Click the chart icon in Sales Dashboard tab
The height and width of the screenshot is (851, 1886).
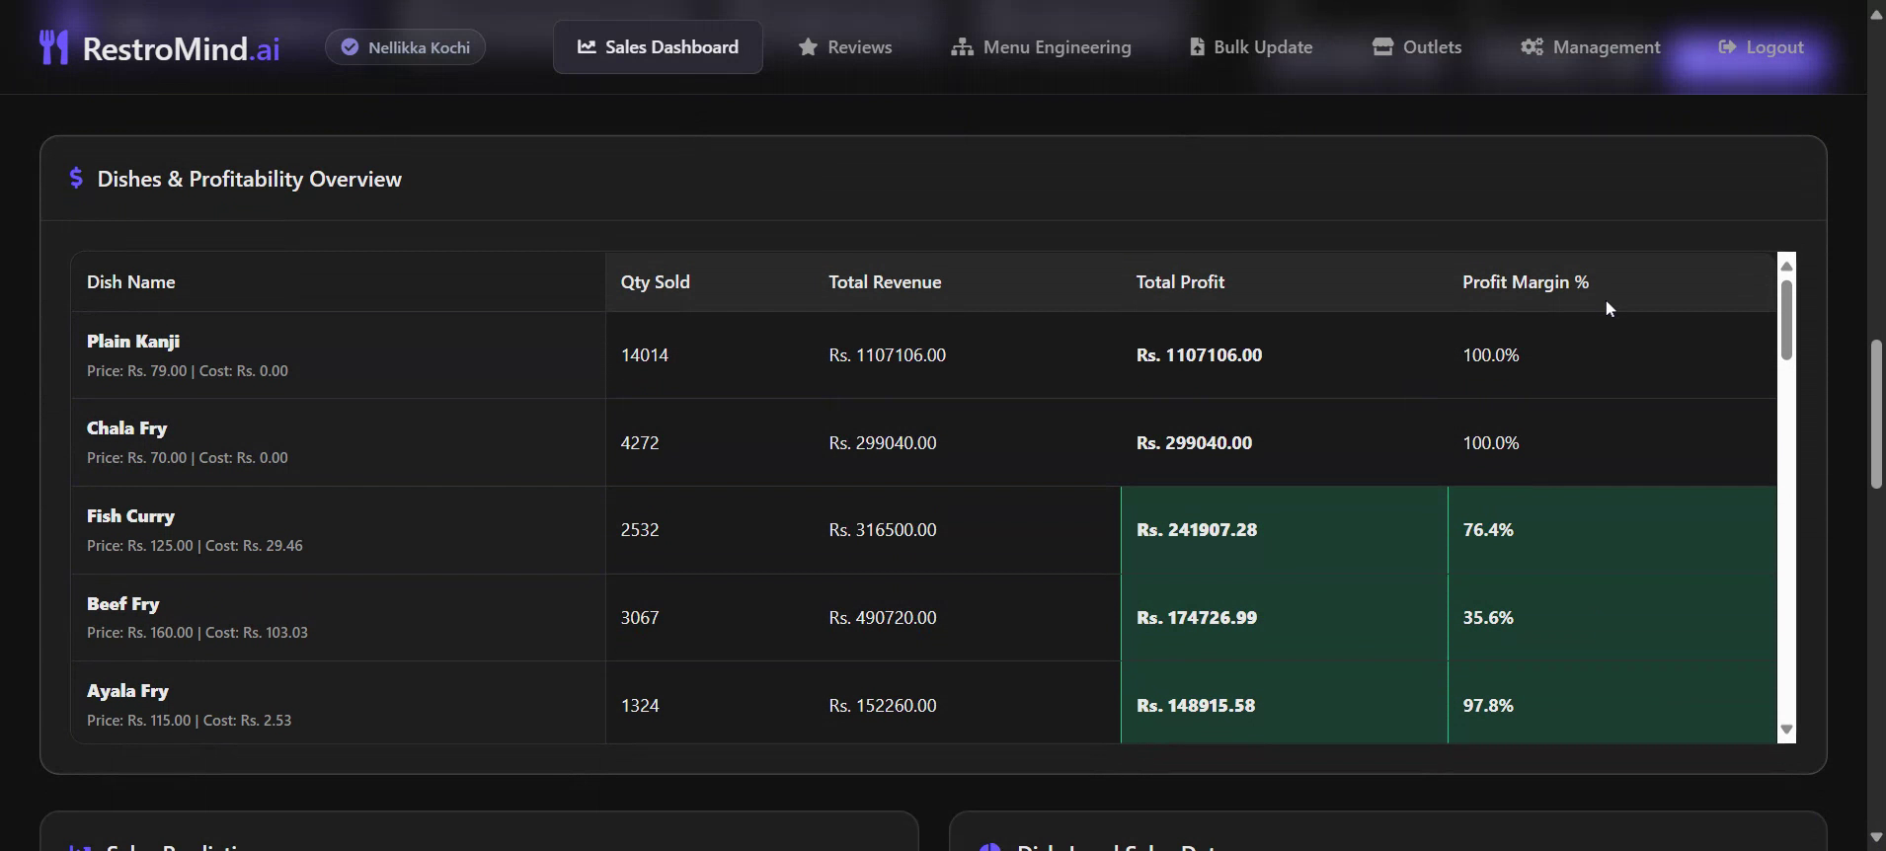(587, 46)
